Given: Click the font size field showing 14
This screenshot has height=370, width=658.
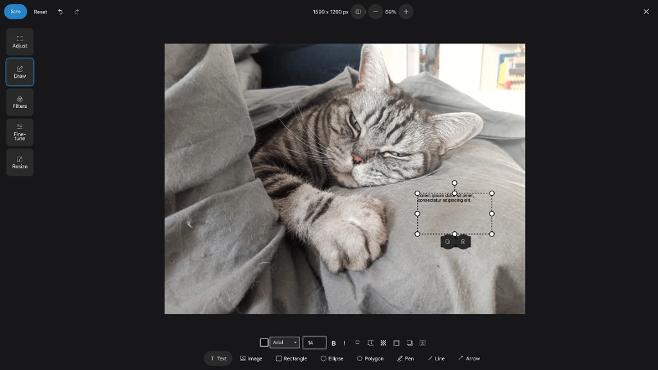Looking at the screenshot, I should point(314,343).
